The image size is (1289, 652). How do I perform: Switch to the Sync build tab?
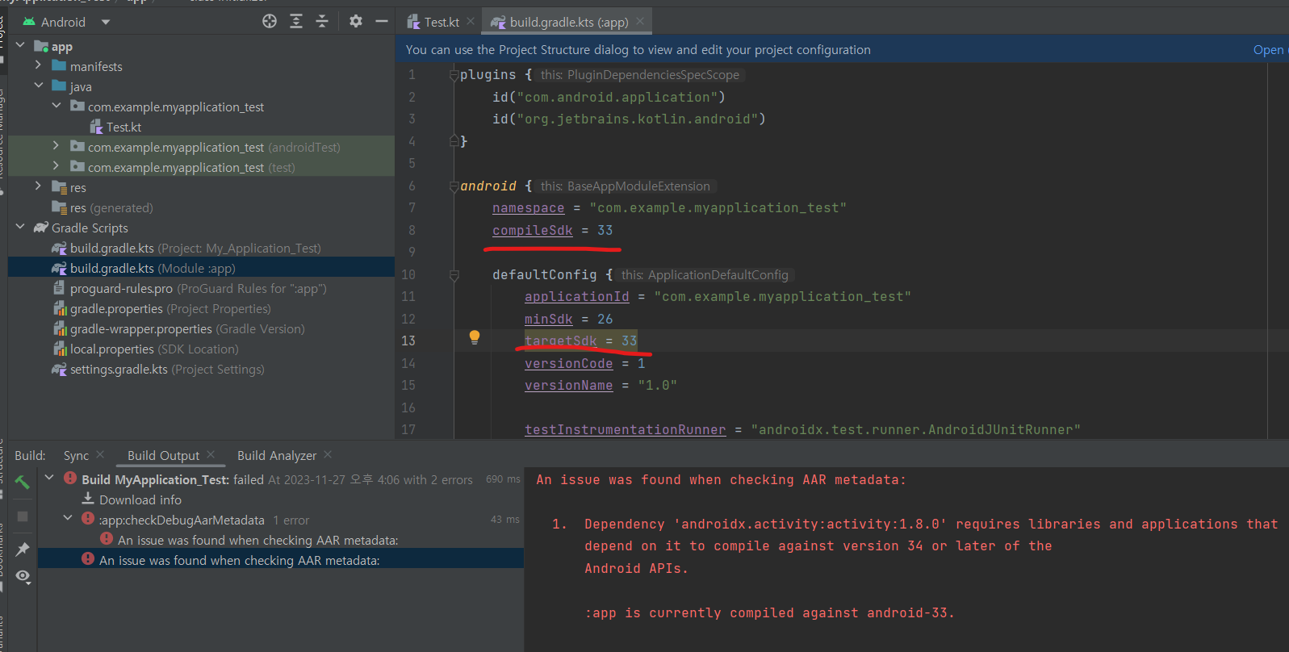point(77,456)
